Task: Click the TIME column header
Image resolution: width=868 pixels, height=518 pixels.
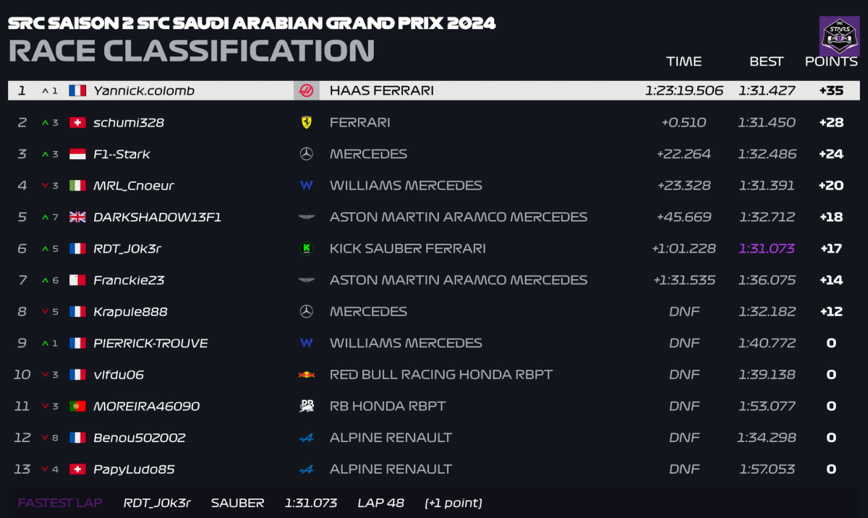Action: coord(684,61)
